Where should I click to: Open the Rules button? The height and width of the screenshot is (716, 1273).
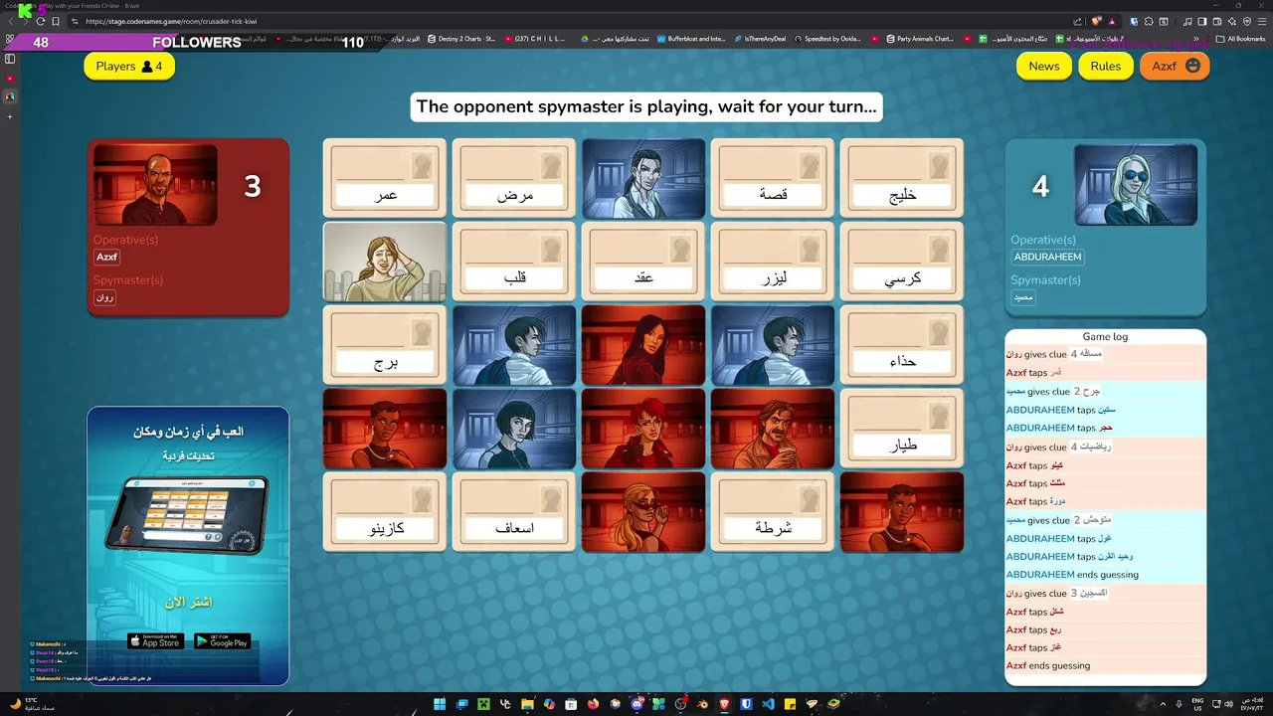(1105, 66)
